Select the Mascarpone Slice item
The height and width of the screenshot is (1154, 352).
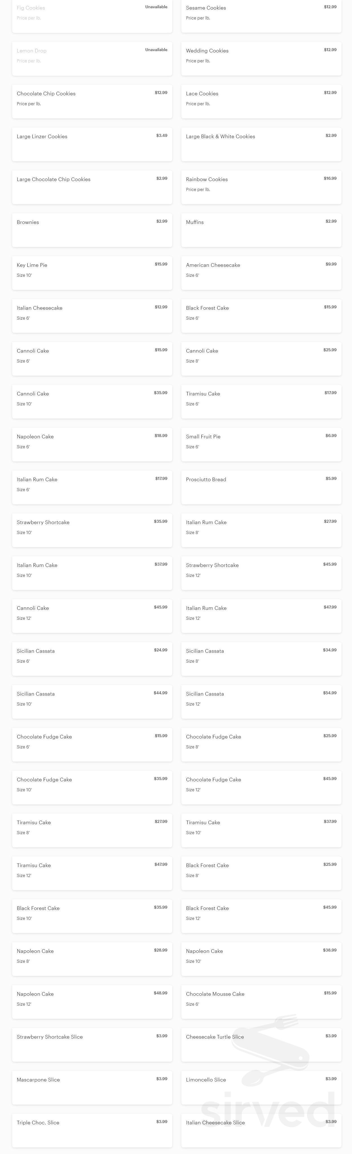click(x=92, y=1087)
